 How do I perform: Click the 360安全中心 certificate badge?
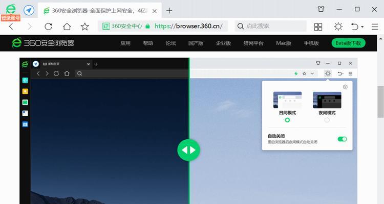[x=122, y=26]
